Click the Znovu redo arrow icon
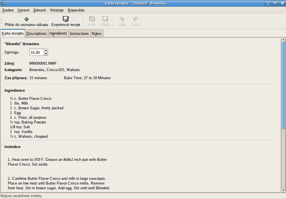Image resolution: width=286 pixels, height=199 pixels. (x=135, y=19)
